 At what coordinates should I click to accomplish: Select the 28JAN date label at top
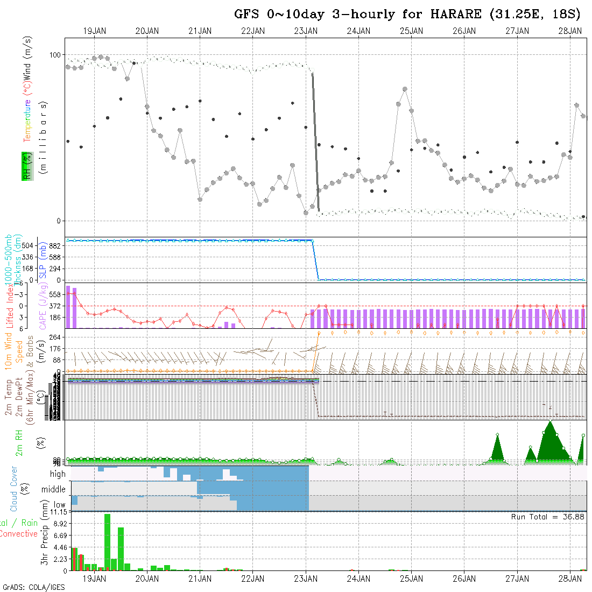click(x=569, y=31)
